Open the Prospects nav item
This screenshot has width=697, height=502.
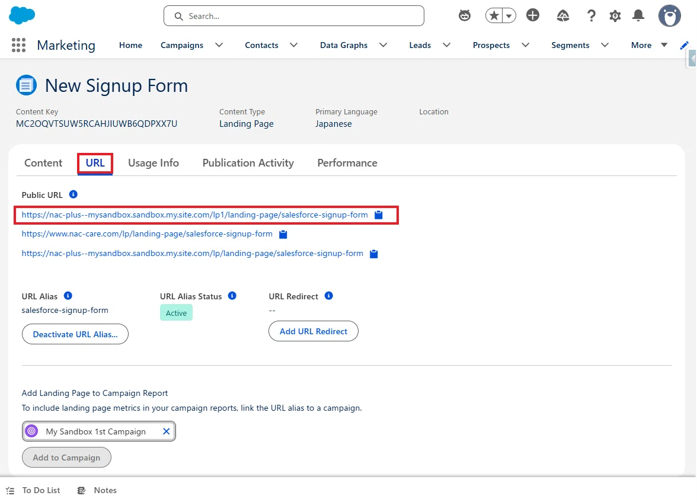pos(491,45)
